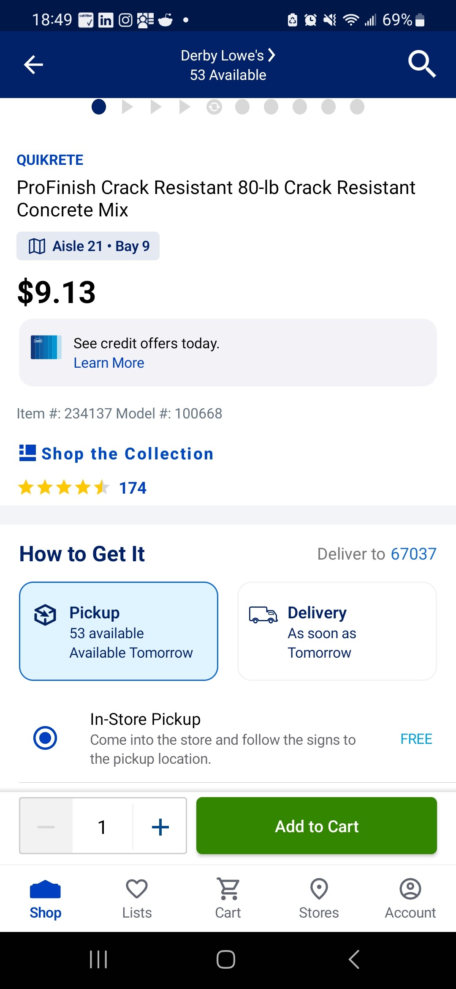
Task: Select the In-Store Pickup radio button
Action: pyautogui.click(x=45, y=738)
